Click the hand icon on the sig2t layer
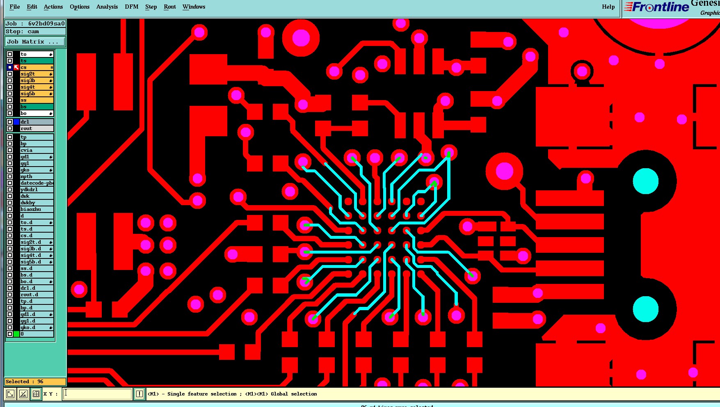The height and width of the screenshot is (407, 720). pyautogui.click(x=51, y=74)
